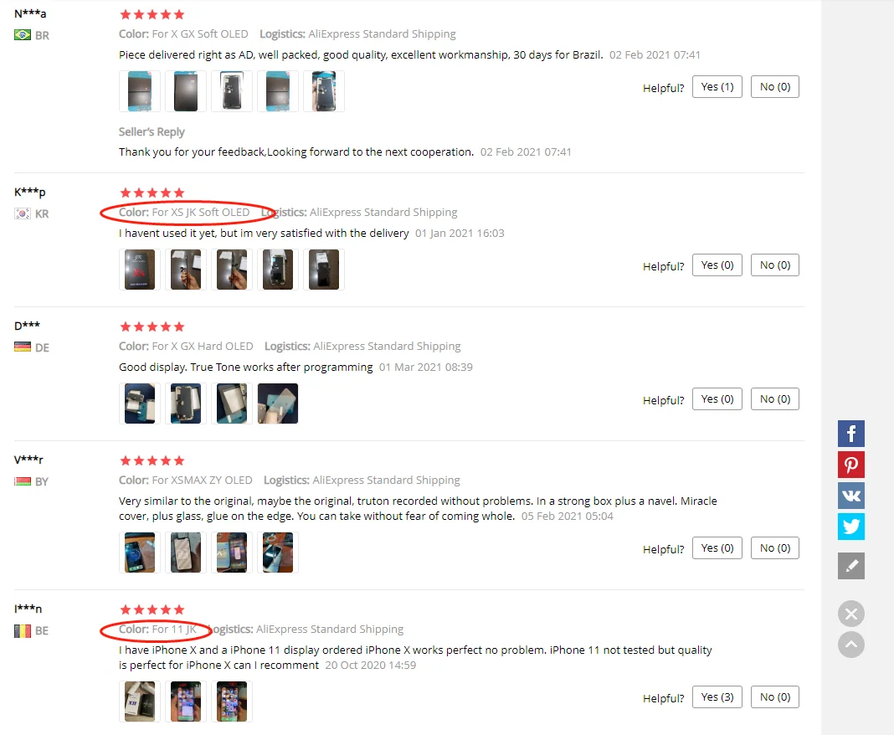Click the Pinterest share icon
The image size is (894, 735).
850,464
